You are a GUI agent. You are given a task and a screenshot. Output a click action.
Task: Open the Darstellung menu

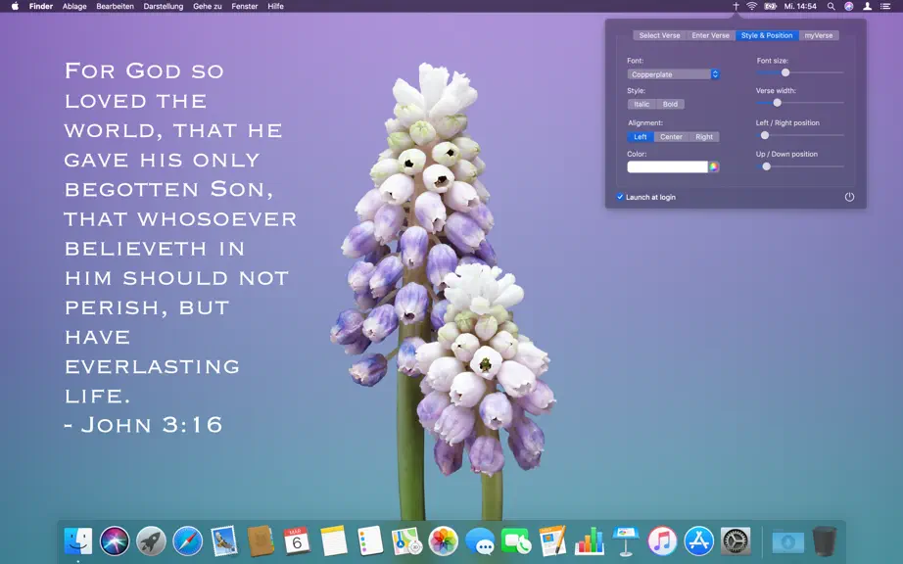(x=163, y=6)
